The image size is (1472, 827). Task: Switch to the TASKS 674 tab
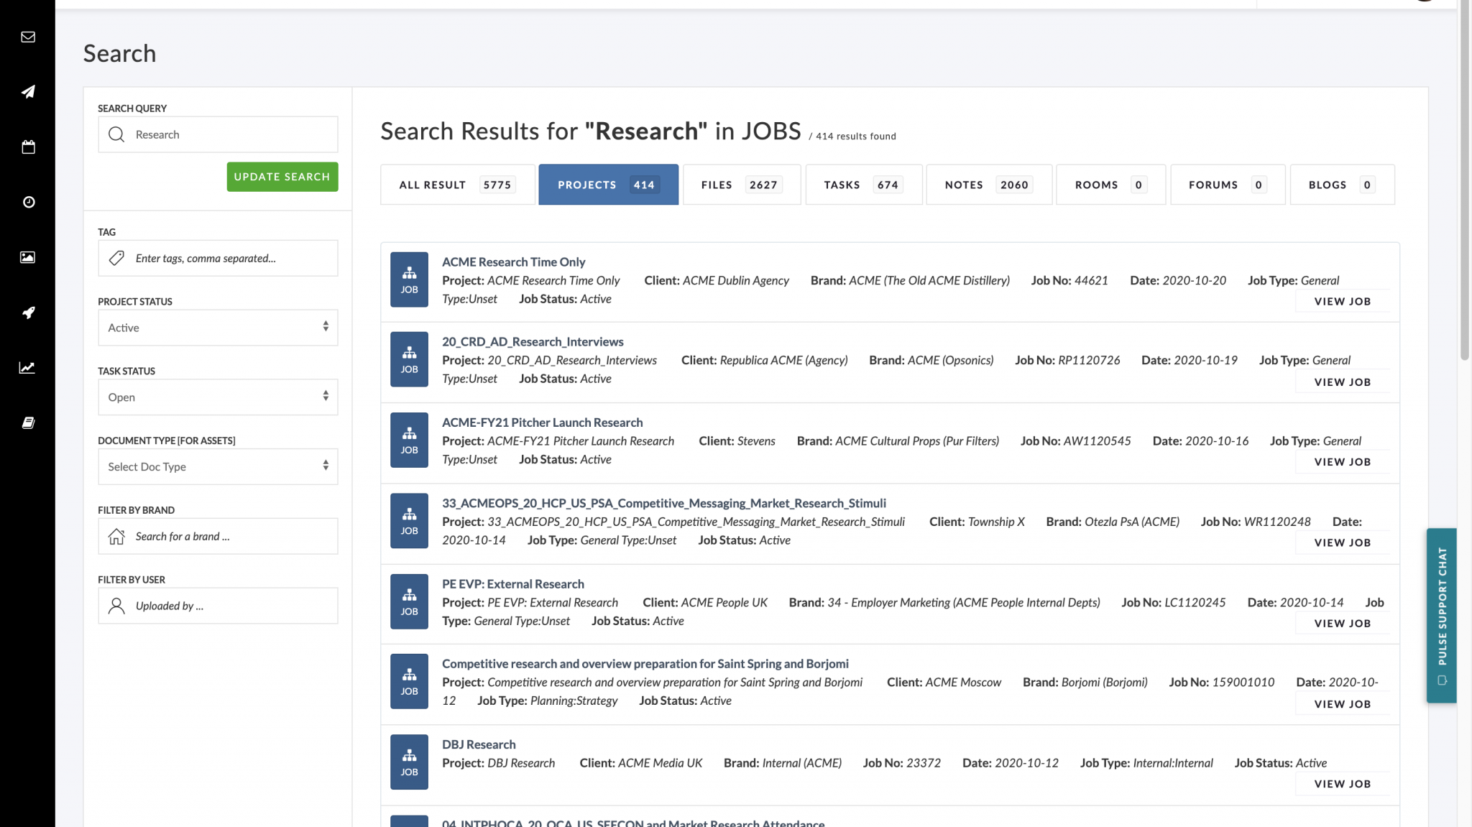click(x=861, y=184)
